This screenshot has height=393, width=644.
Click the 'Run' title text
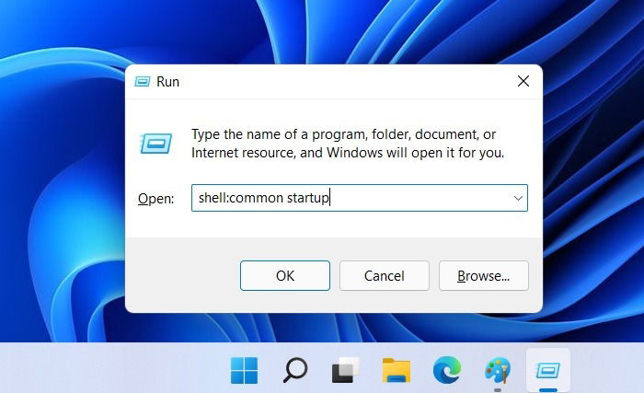(167, 81)
